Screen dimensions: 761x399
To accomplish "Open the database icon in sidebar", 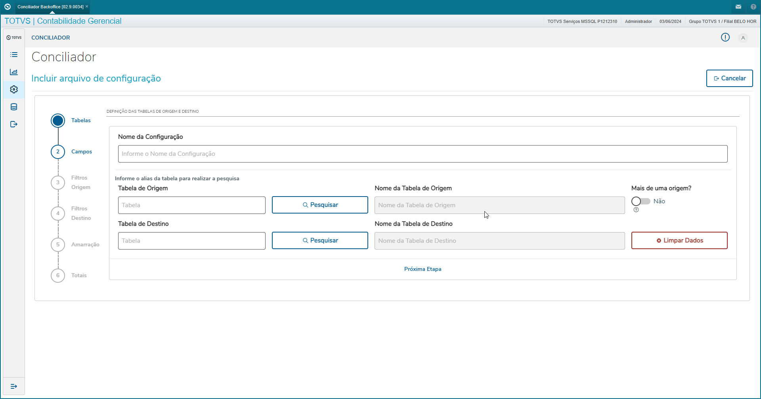I will coord(14,107).
